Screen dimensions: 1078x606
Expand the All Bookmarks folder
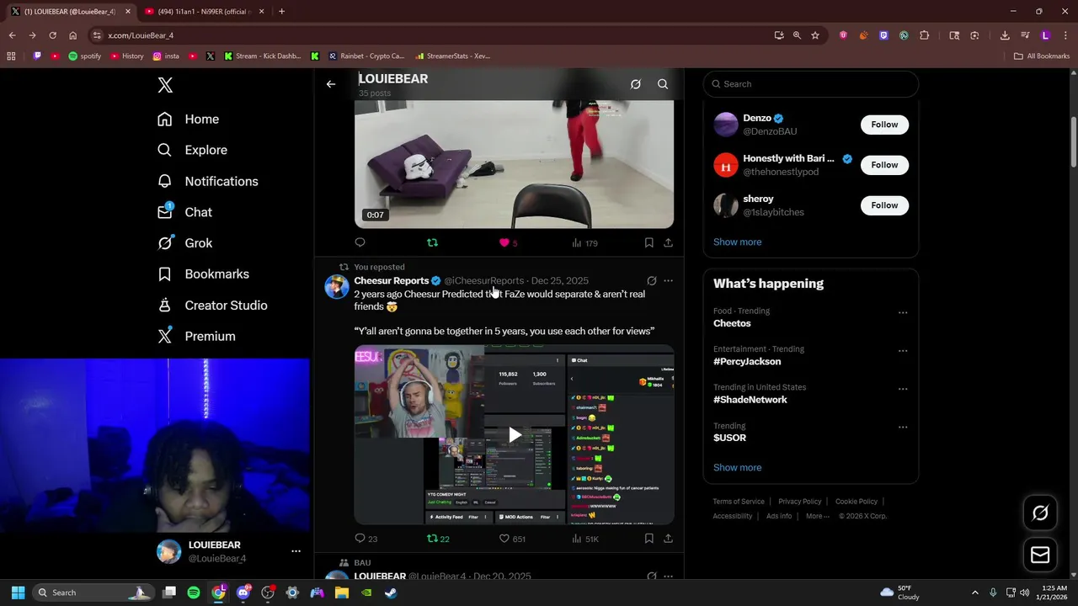pos(1042,56)
